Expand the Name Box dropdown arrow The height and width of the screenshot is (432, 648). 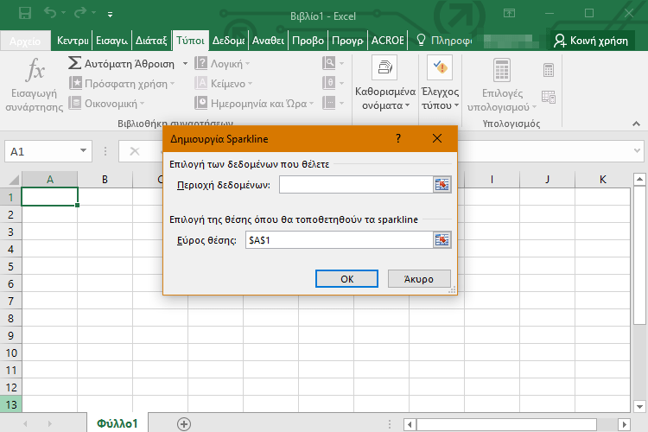click(x=83, y=150)
